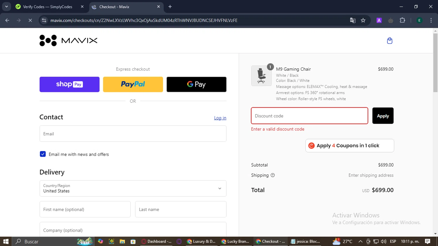
Task: Open the purple A extension icon
Action: click(379, 20)
